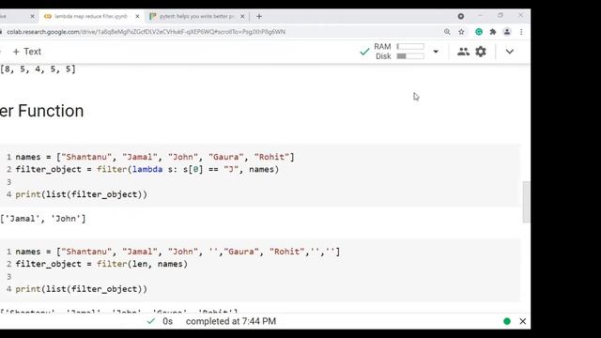This screenshot has height=338, width=601.
Task: Toggle header visibility chevron
Action: (x=509, y=52)
